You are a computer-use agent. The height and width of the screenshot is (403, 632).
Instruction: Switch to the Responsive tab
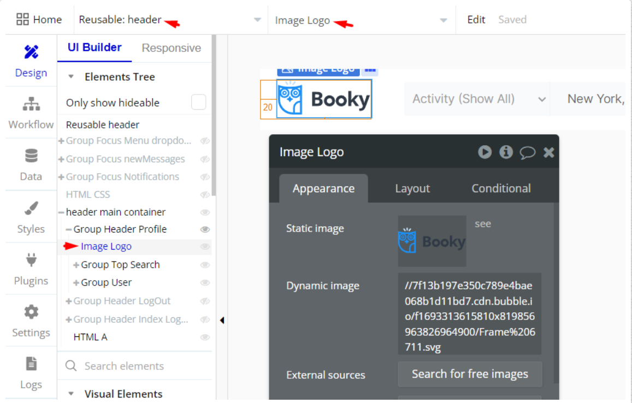coord(172,48)
